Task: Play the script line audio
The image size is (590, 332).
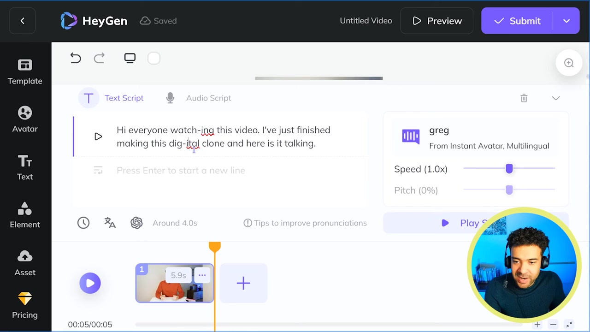Action: click(x=98, y=136)
